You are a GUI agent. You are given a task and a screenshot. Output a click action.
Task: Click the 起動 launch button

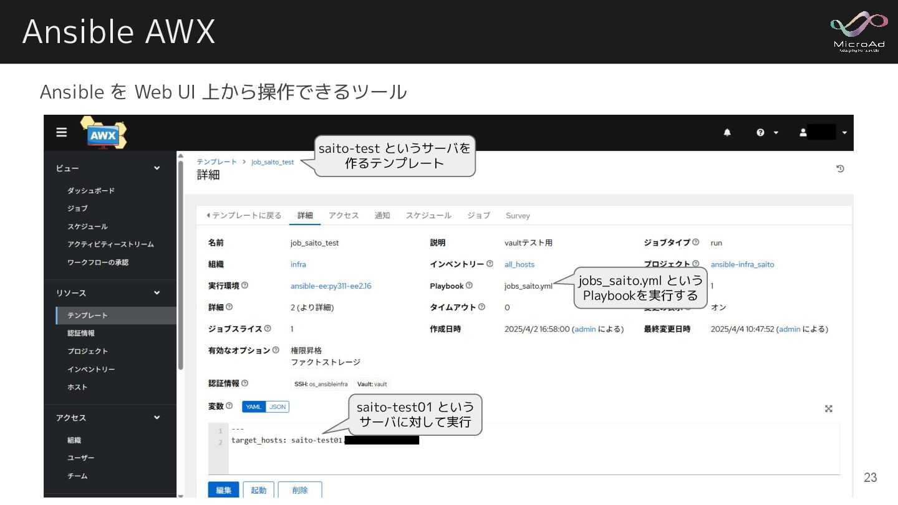click(x=258, y=490)
